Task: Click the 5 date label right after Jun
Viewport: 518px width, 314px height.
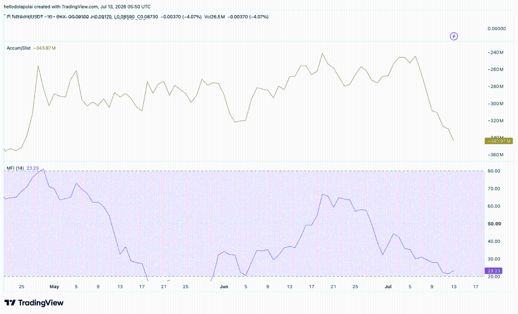Action: pos(246,286)
